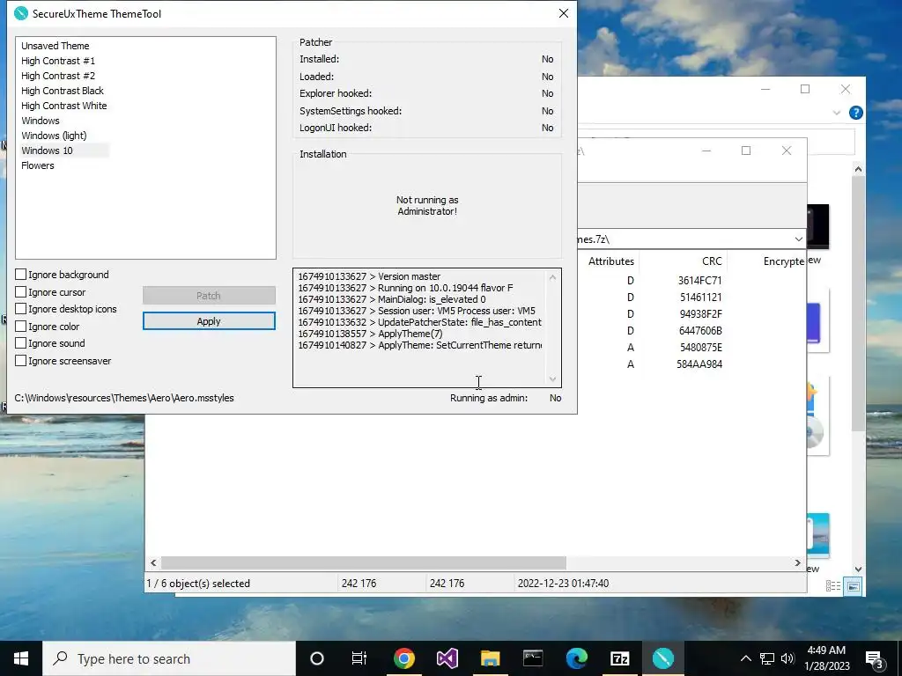Select Unsaved Theme in list
The height and width of the screenshot is (676, 902).
click(x=55, y=46)
